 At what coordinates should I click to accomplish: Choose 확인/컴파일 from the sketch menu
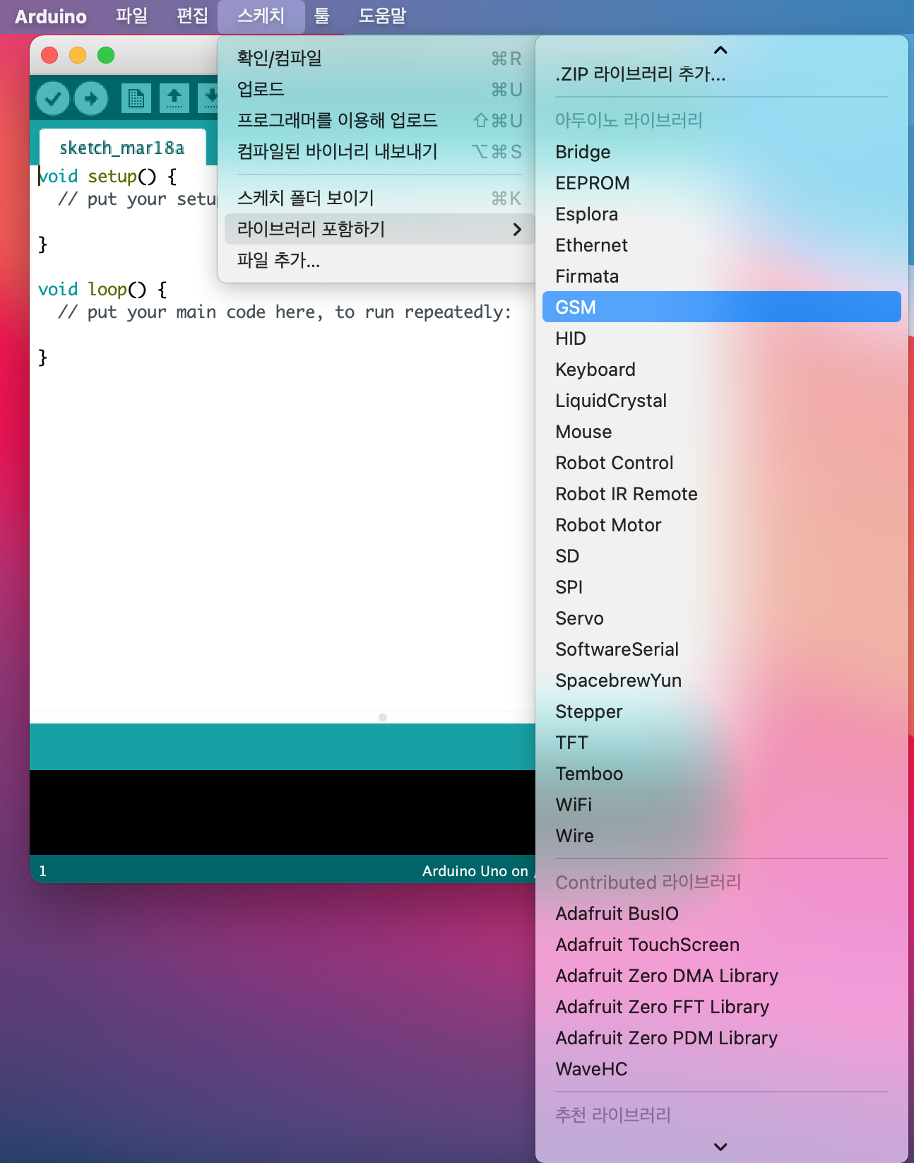[x=379, y=58]
